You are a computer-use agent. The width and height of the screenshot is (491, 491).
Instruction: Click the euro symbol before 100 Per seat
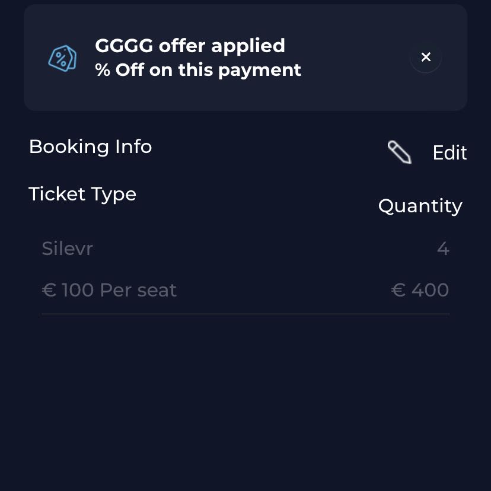(x=49, y=290)
